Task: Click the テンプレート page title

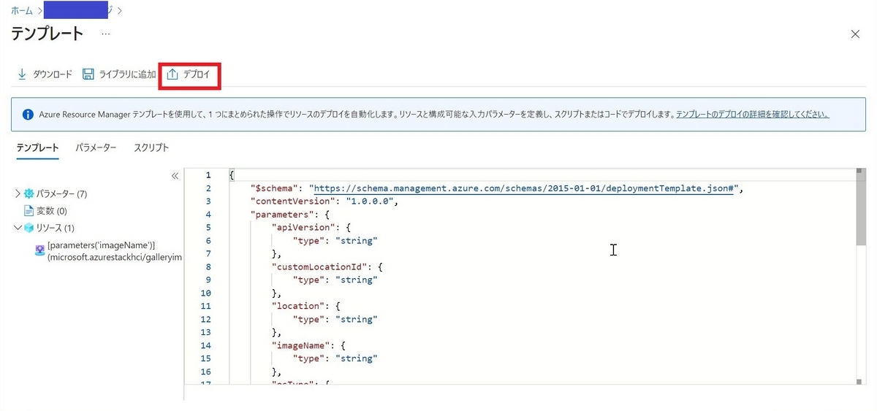Action: tap(48, 34)
